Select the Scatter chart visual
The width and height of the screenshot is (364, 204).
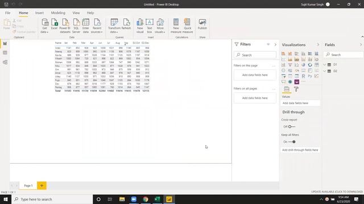[x=297, y=65]
